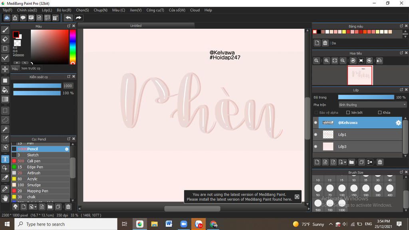Open Word from the taskbar

pos(169,224)
